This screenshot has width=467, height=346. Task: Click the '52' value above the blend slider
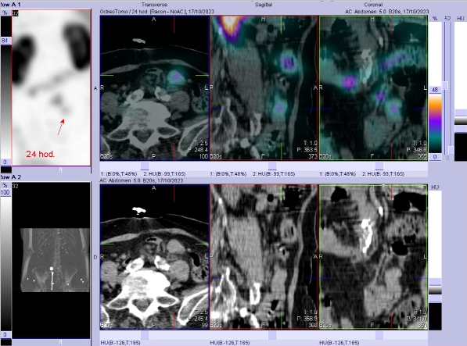tap(447, 19)
